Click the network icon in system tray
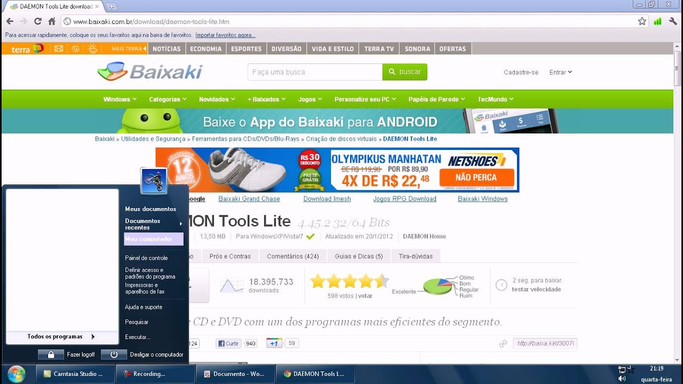Viewport: 683px width, 384px height. point(622,369)
